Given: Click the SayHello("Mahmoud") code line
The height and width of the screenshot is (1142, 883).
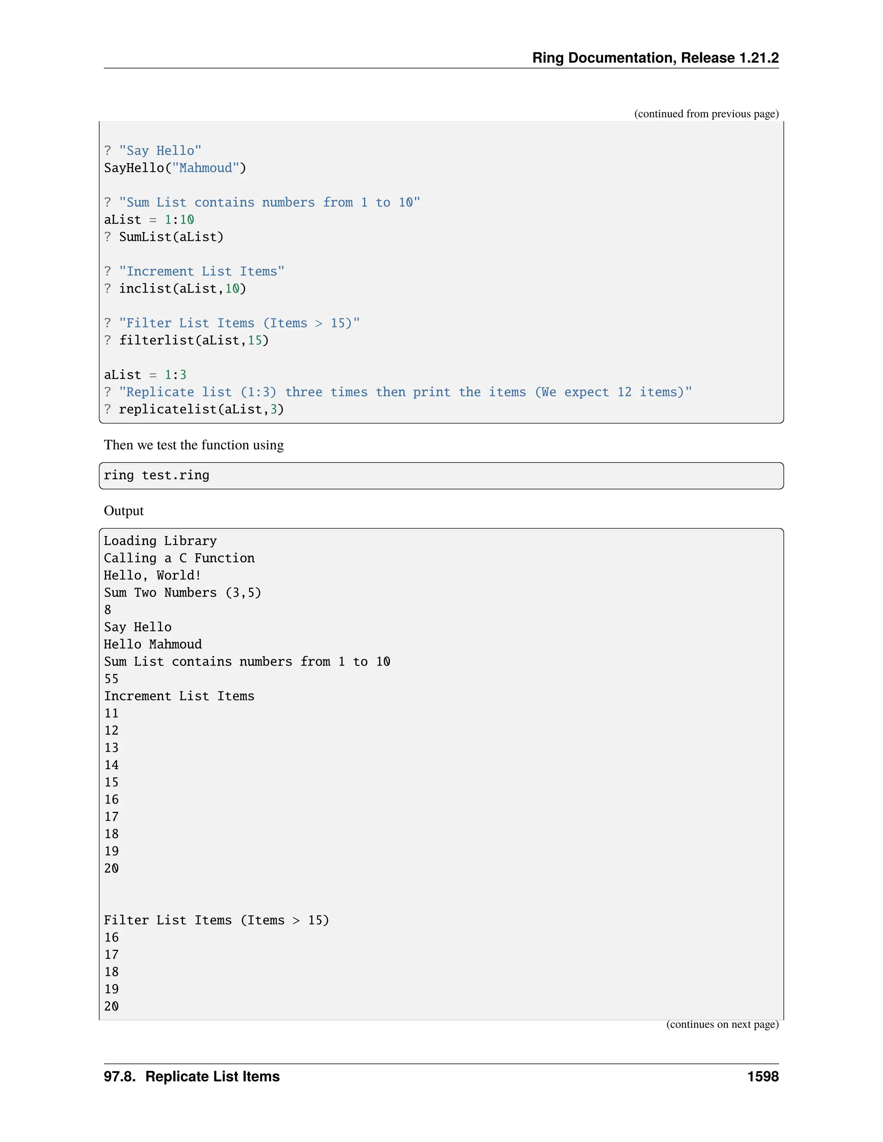Looking at the screenshot, I should (x=175, y=168).
